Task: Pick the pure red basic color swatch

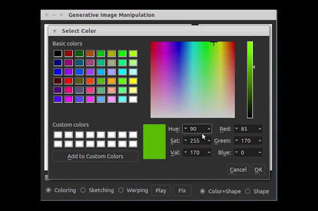Action: pyautogui.click(x=69, y=81)
